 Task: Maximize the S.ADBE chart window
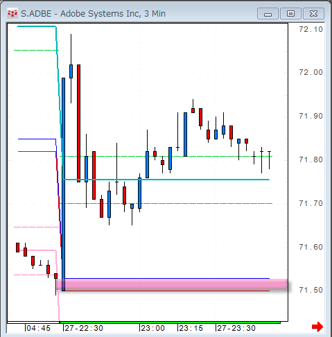coord(290,14)
